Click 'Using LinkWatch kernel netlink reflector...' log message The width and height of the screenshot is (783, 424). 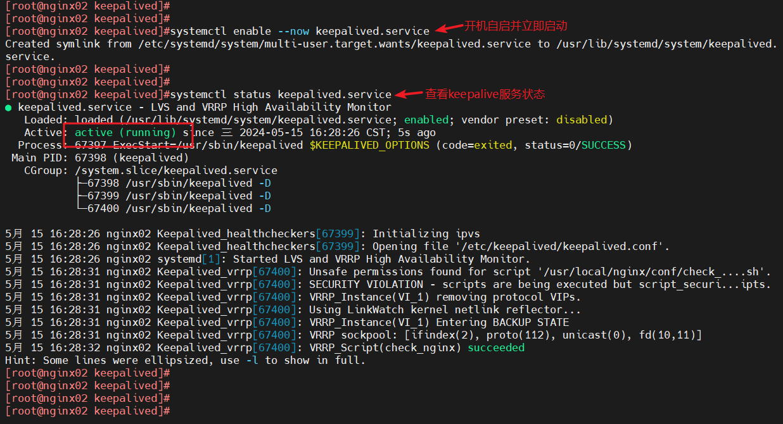click(445, 309)
